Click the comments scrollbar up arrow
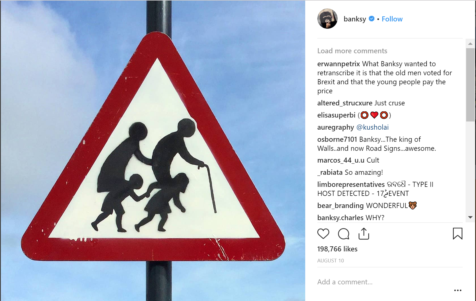This screenshot has height=301, width=476. [x=470, y=43]
